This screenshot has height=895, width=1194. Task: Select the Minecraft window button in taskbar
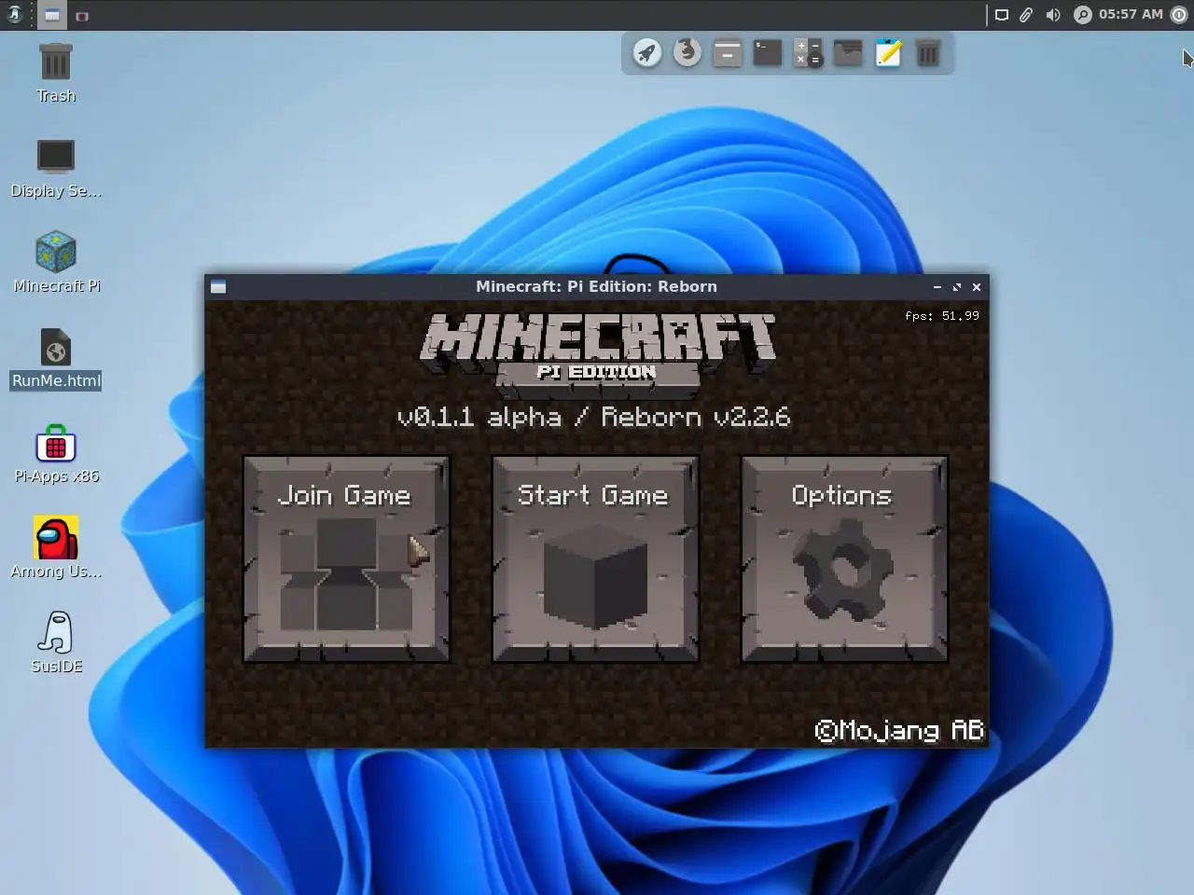pyautogui.click(x=52, y=15)
